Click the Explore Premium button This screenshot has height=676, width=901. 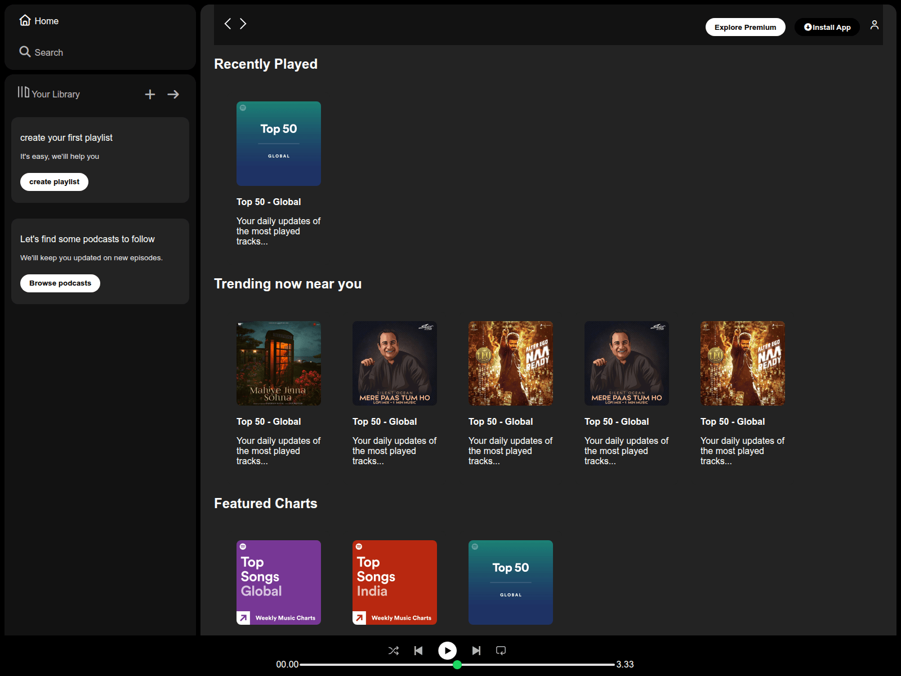(x=745, y=27)
